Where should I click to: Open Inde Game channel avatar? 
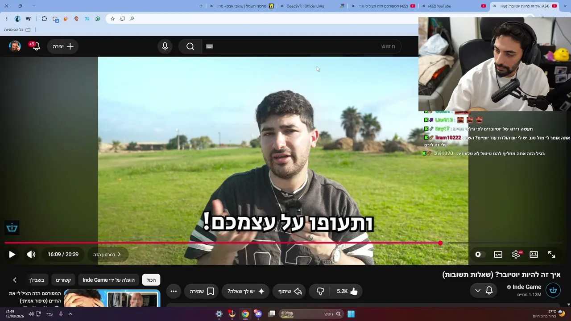pos(553,290)
